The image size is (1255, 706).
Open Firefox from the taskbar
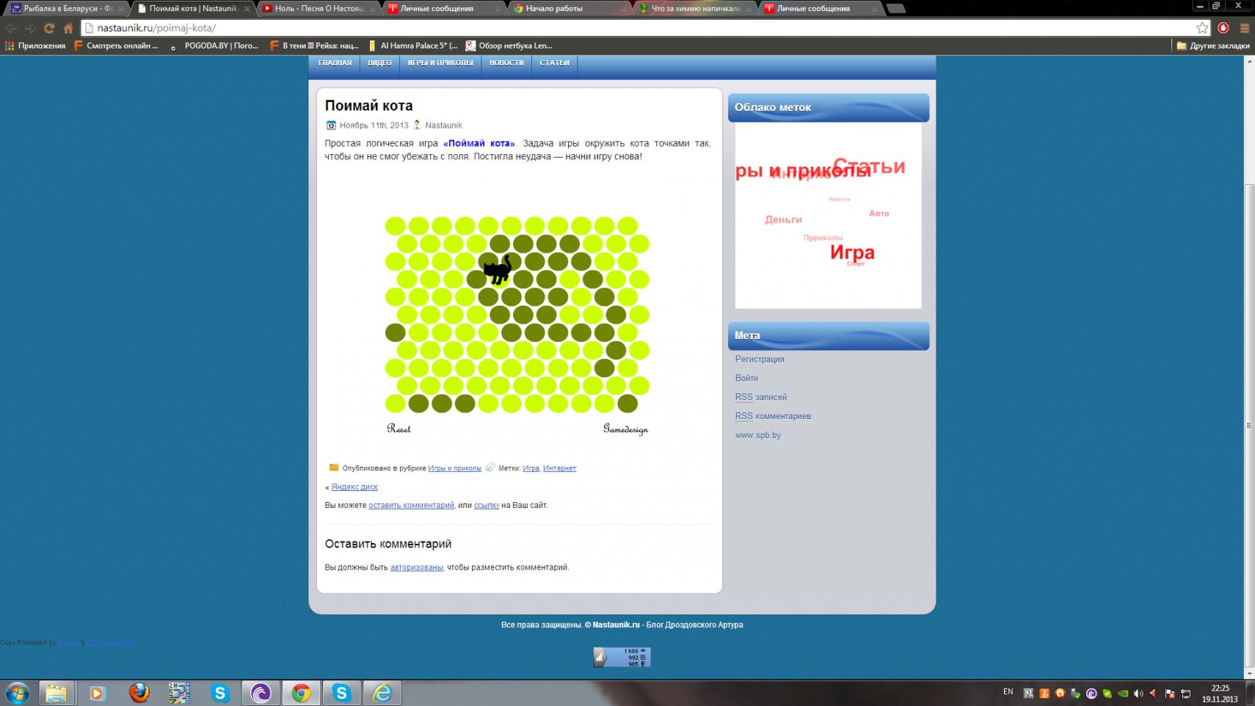tap(139, 692)
